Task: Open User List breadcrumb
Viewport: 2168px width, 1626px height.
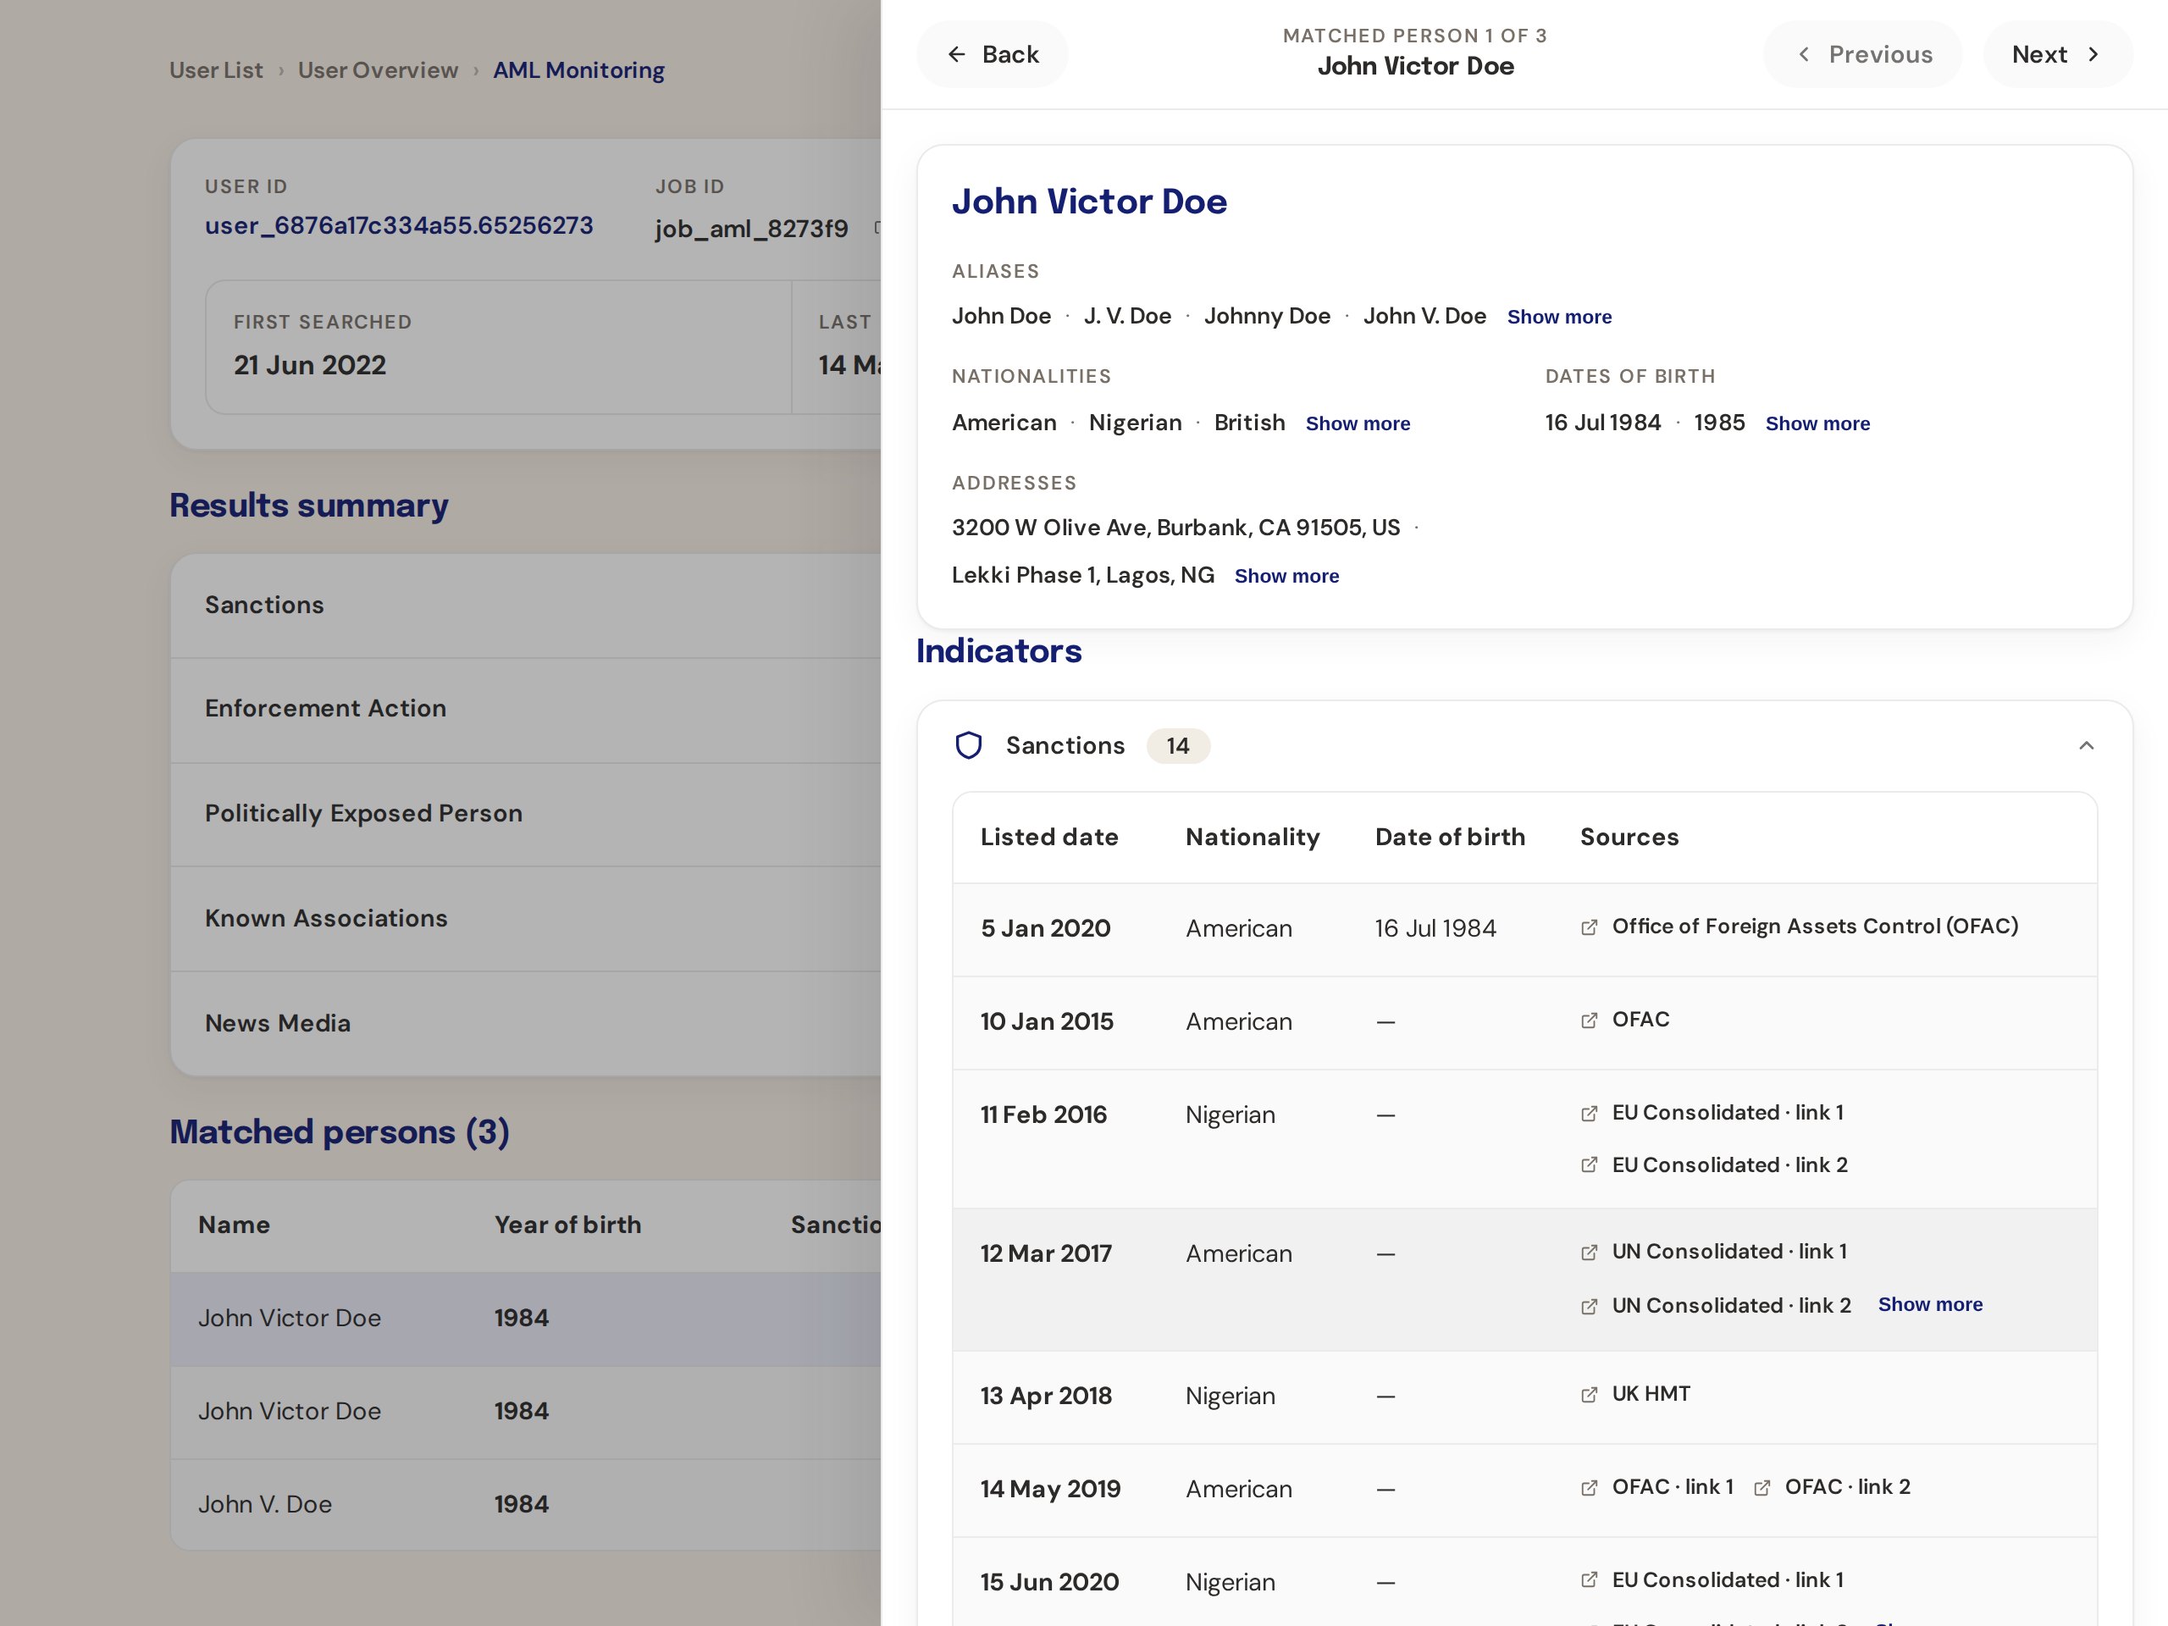Action: [x=216, y=70]
